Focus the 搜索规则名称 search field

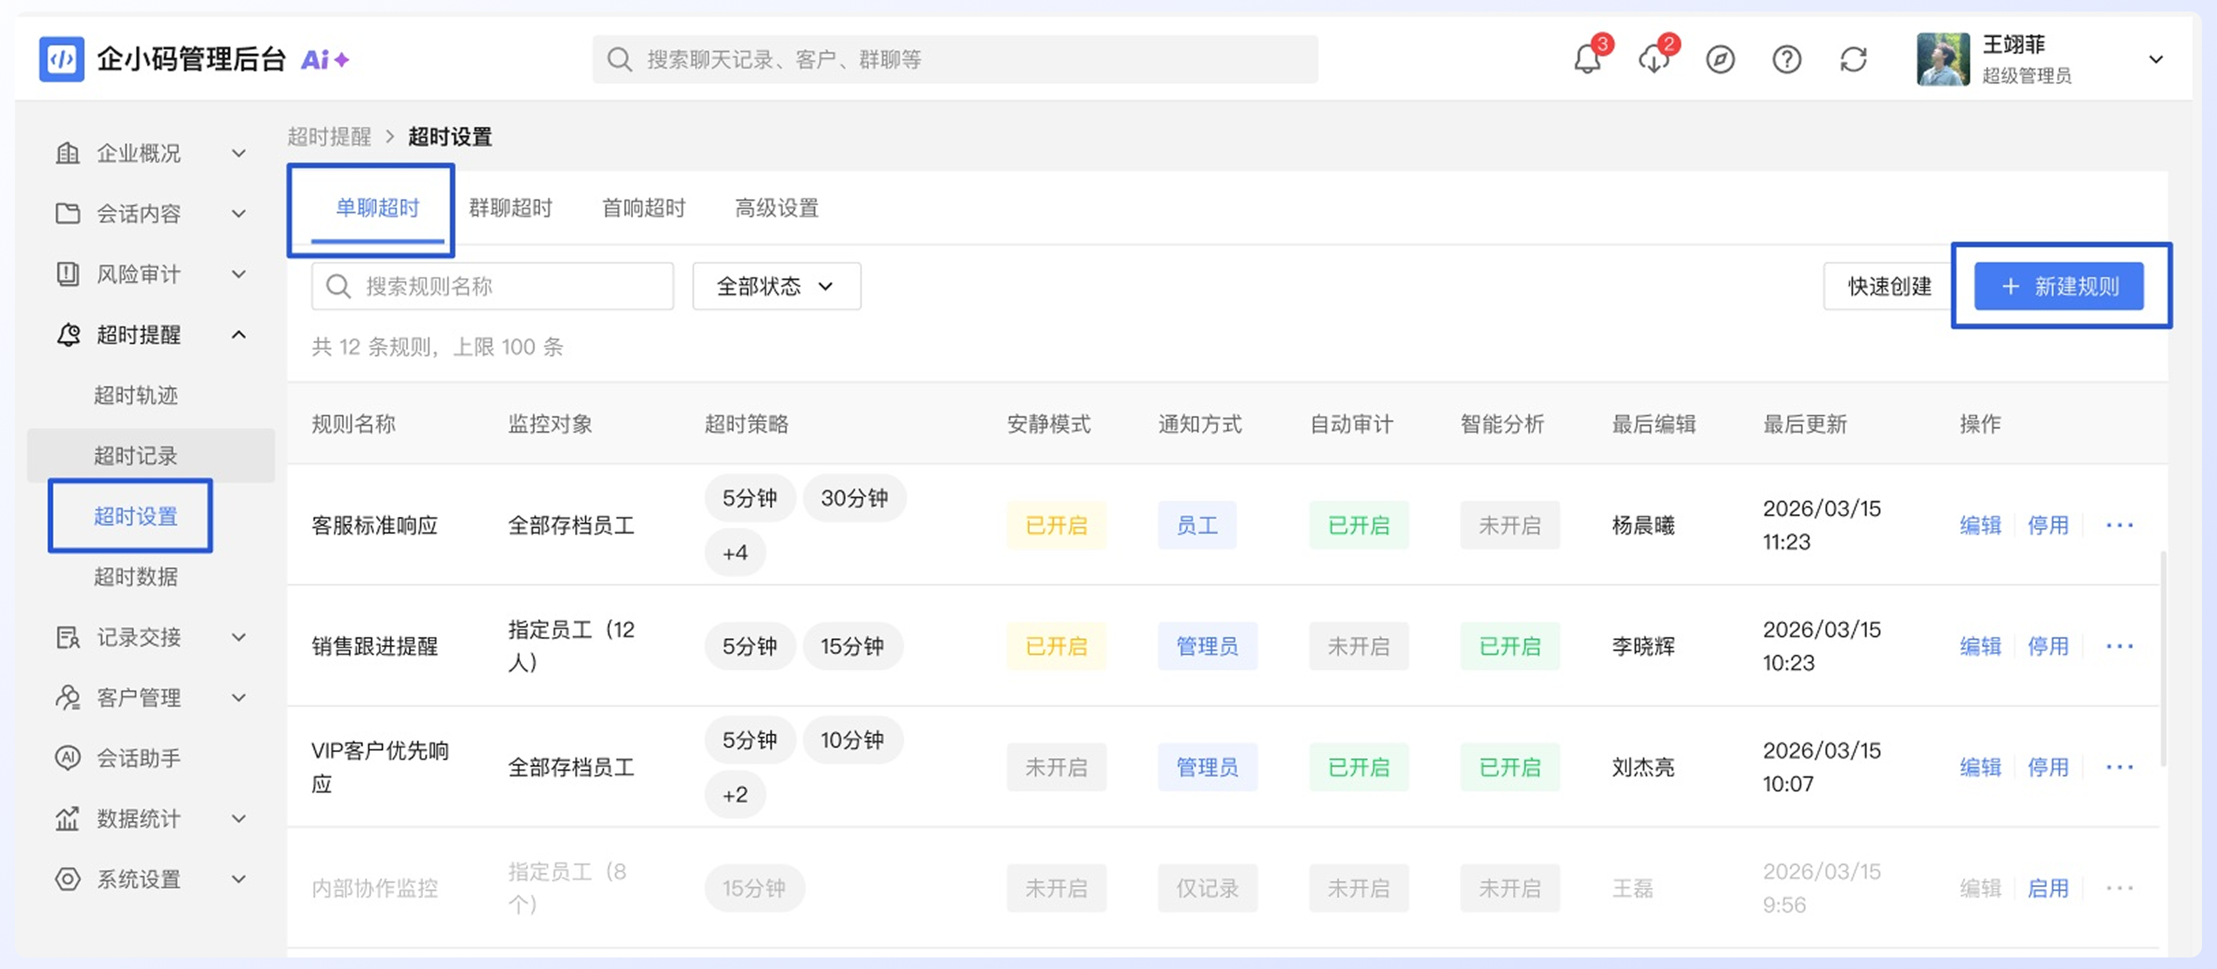(x=492, y=286)
